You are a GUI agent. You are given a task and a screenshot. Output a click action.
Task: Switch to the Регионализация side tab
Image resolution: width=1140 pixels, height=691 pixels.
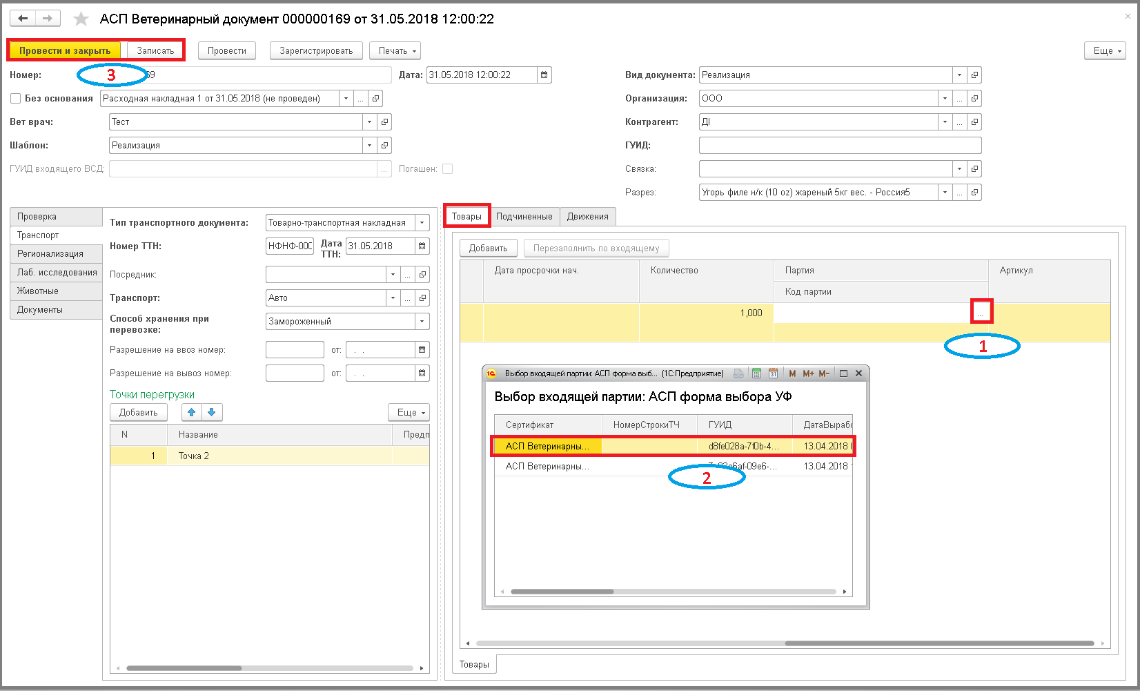tap(56, 253)
